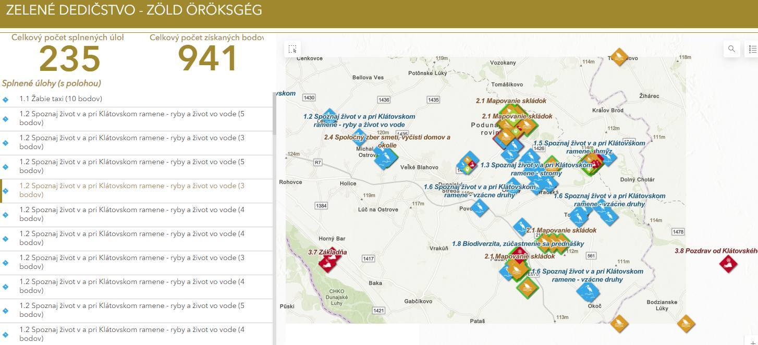Click the topmost orange marker above Kráľov Brod
758x345 pixels.
(x=619, y=57)
